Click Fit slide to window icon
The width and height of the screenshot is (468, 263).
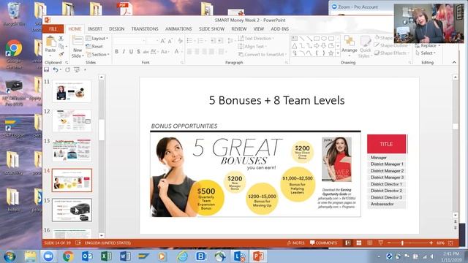(450, 243)
